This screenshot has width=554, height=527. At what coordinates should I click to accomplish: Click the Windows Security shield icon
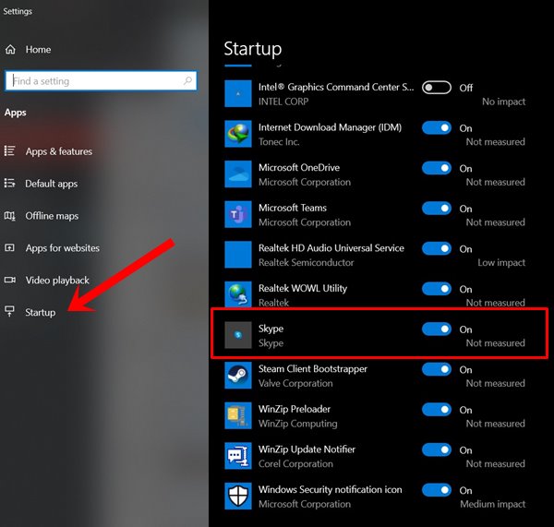[x=238, y=496]
